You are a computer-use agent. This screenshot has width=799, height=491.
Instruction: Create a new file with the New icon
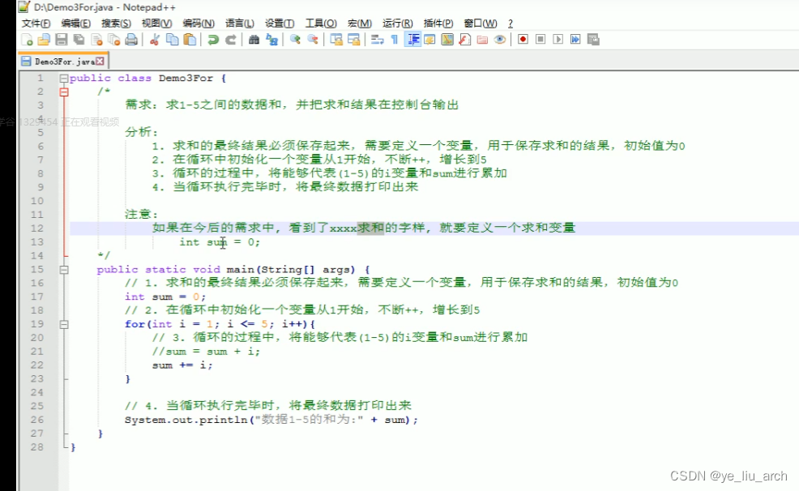pos(27,40)
